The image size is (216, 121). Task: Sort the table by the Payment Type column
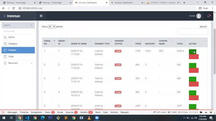tap(103, 42)
